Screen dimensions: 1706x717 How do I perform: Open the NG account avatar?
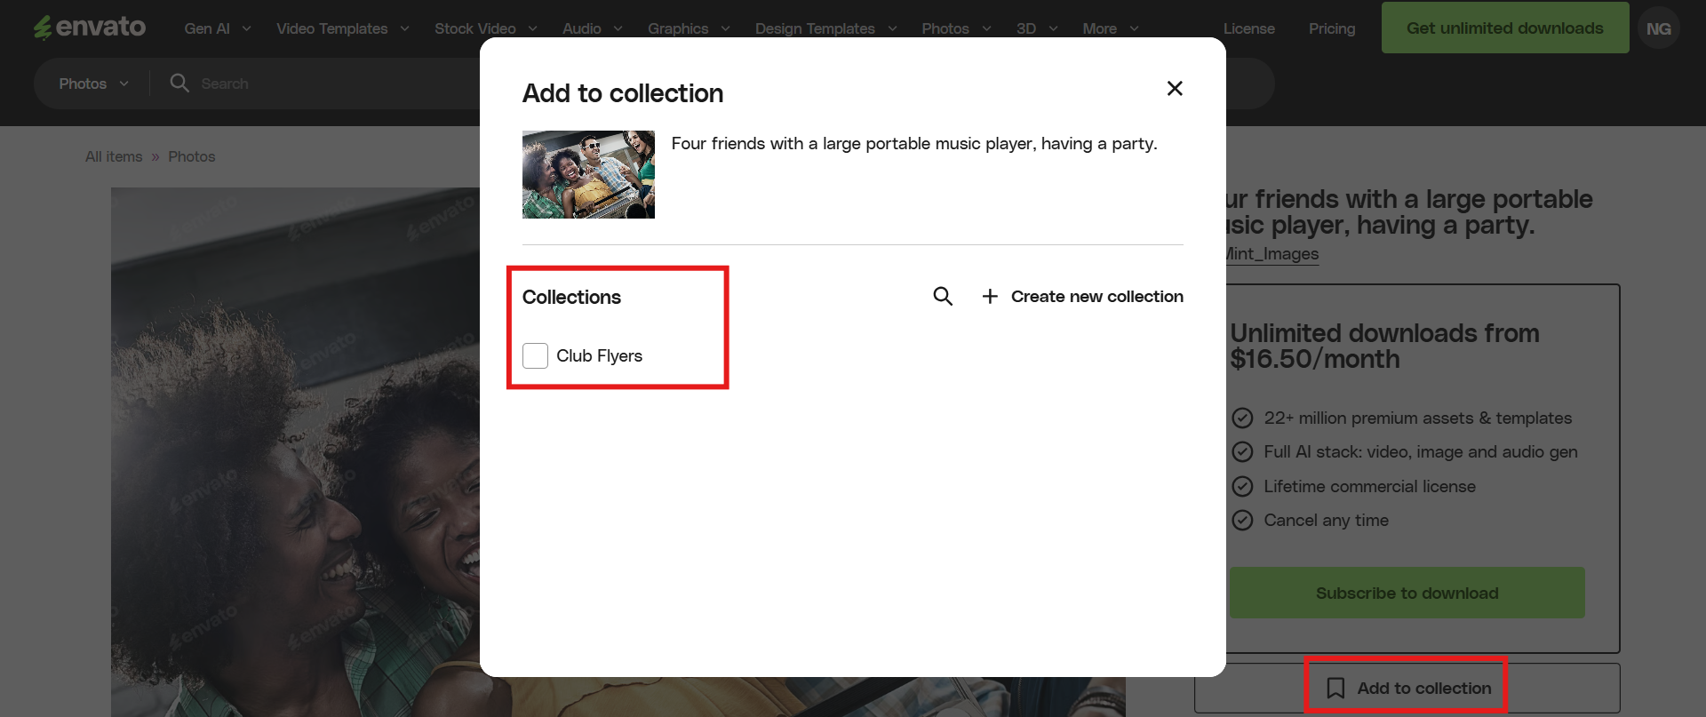(1658, 28)
